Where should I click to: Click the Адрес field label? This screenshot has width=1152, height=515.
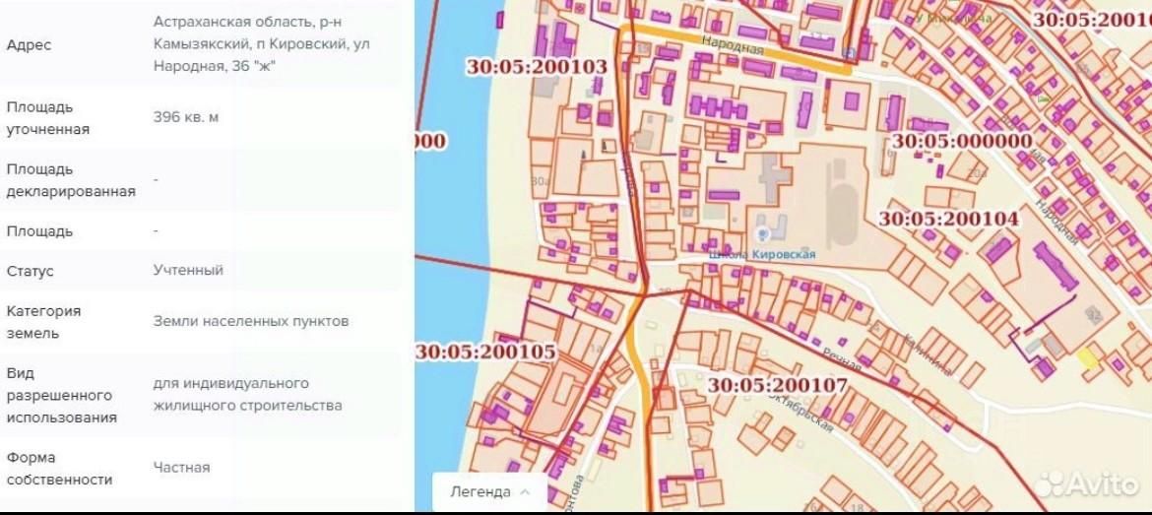click(x=29, y=45)
